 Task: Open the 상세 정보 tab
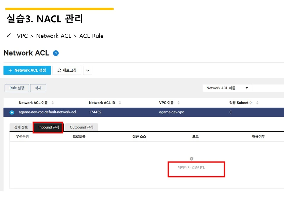(21, 127)
